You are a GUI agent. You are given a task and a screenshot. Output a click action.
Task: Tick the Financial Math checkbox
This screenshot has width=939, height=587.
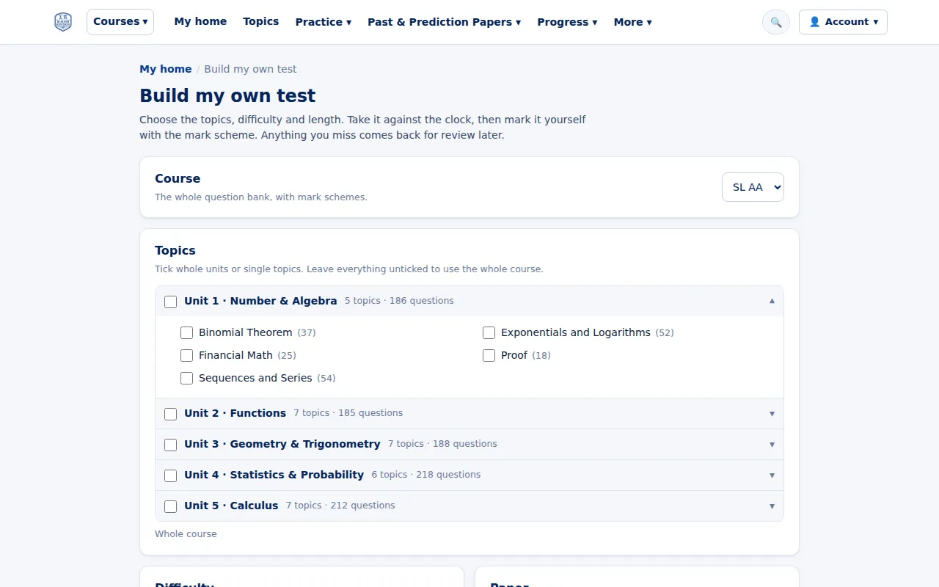coord(186,356)
